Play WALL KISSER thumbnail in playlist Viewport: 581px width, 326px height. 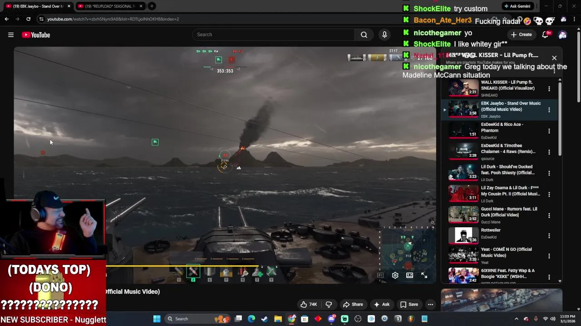(x=463, y=88)
